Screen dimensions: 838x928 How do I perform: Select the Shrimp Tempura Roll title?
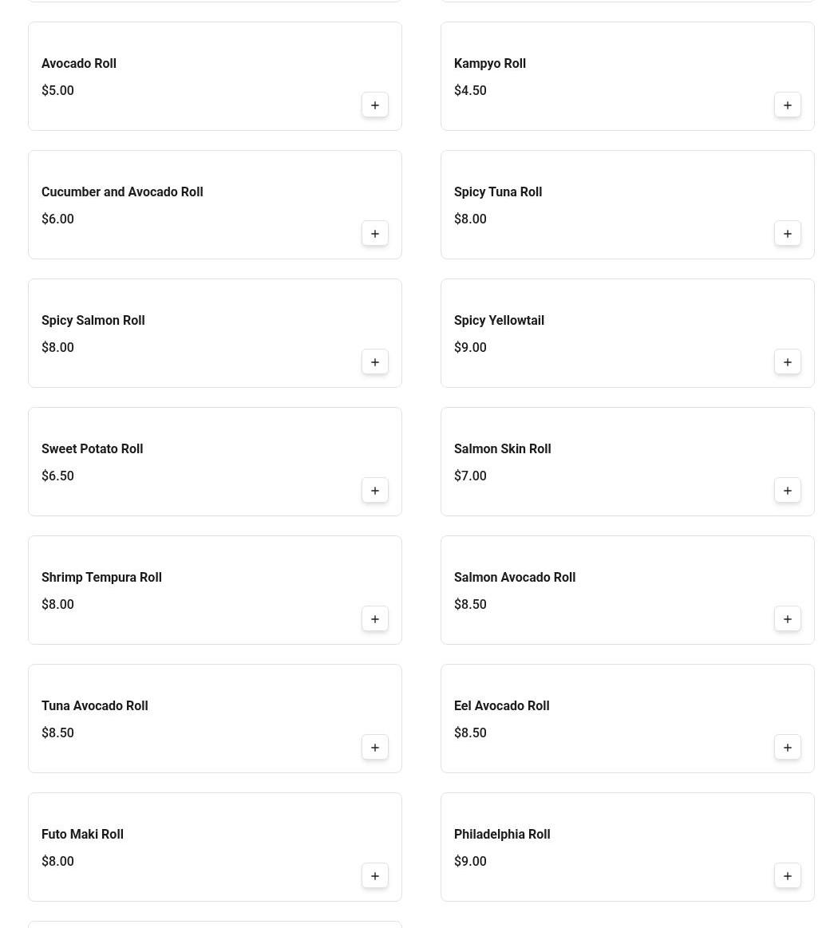(x=101, y=577)
